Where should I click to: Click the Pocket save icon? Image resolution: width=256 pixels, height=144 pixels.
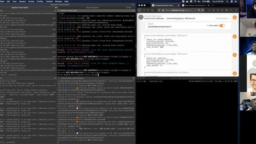199,10
